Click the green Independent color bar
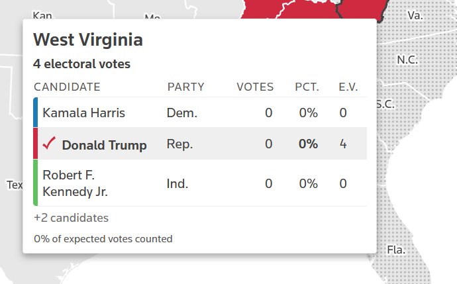This screenshot has height=284, width=457. [x=36, y=183]
